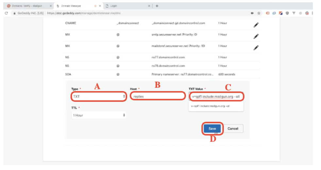Open a new browser tab with plus
The height and width of the screenshot is (170, 321).
[x=157, y=6]
